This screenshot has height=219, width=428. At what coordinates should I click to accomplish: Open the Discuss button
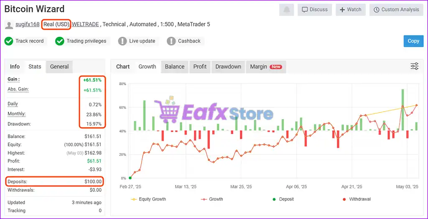pyautogui.click(x=314, y=10)
